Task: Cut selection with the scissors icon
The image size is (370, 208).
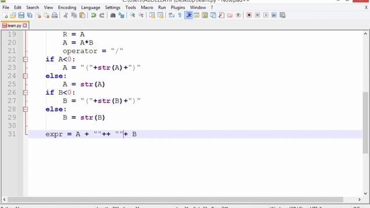Action: (x=66, y=16)
